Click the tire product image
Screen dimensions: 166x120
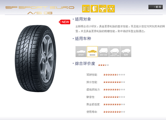pyautogui.click(x=35, y=58)
